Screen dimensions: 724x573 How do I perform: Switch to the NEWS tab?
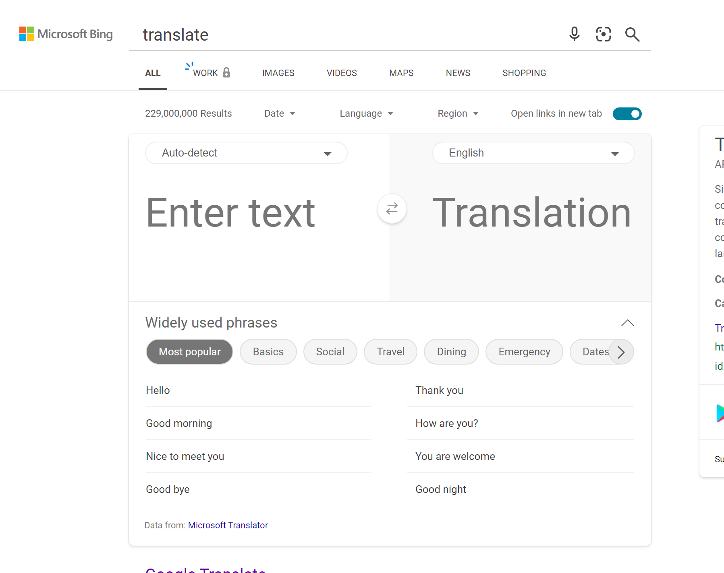[x=458, y=73]
